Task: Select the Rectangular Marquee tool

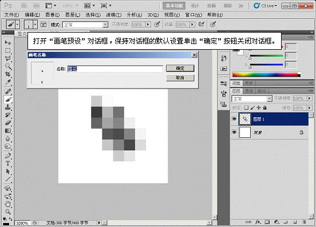Action: pyautogui.click(x=8, y=50)
